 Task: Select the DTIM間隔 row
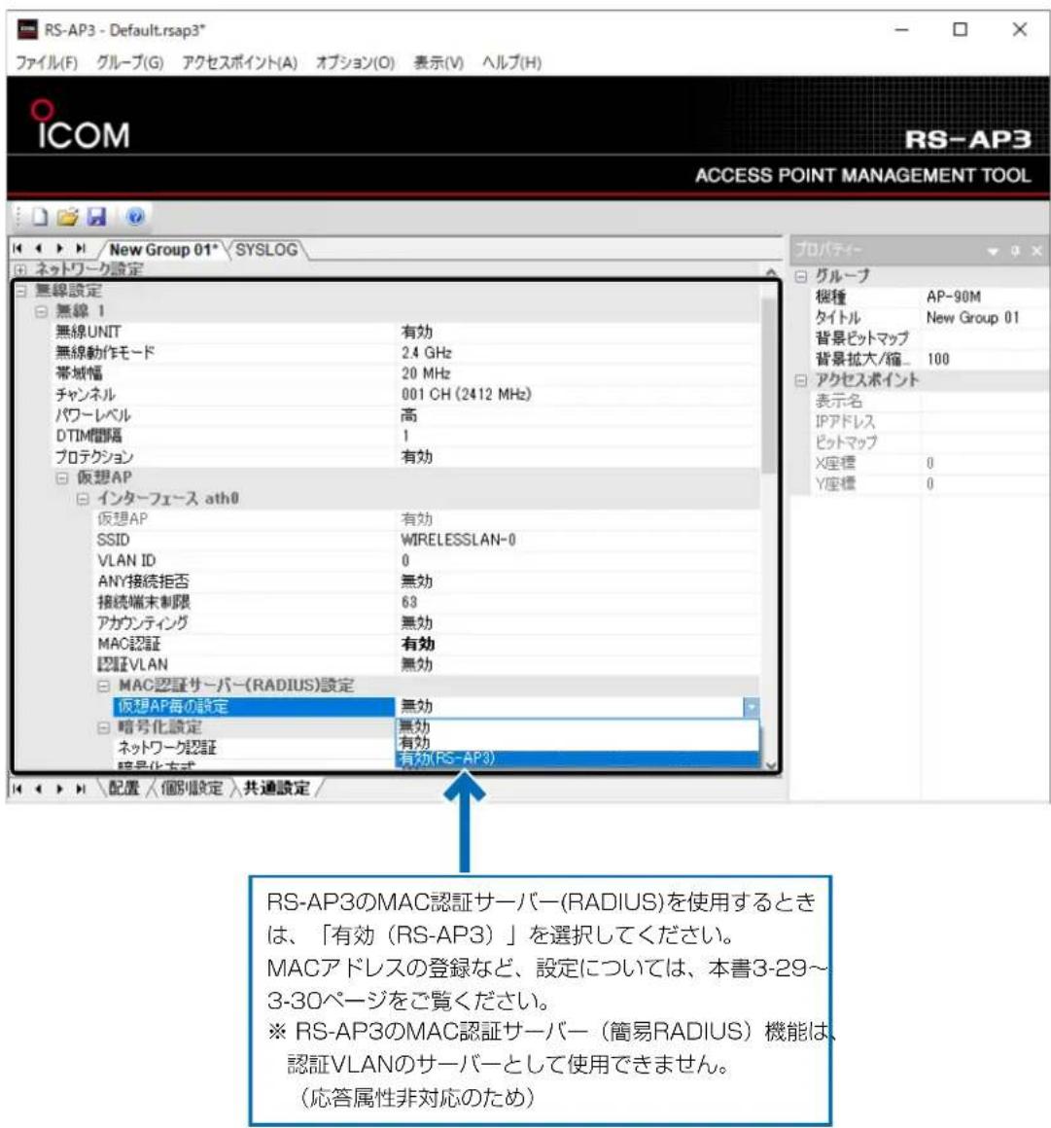406,436
